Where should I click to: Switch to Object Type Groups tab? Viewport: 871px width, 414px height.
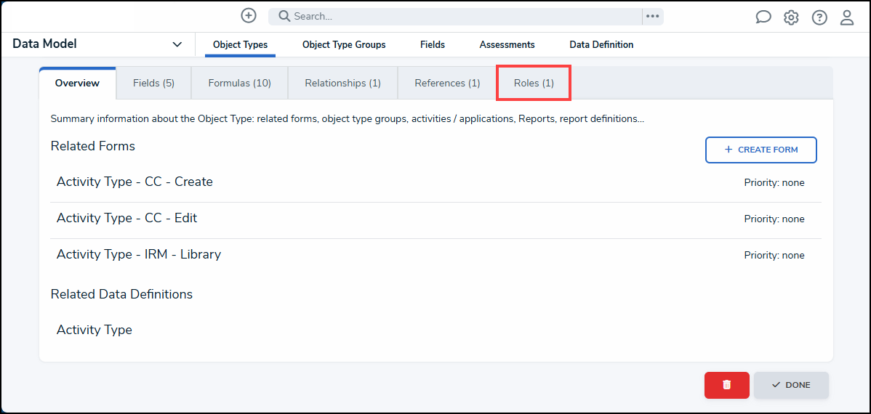point(344,45)
